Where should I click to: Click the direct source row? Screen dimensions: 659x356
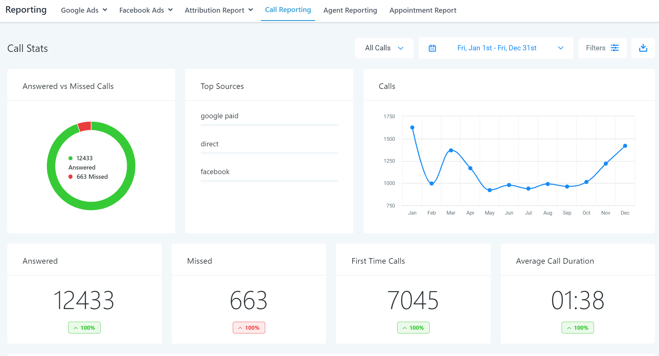(x=269, y=147)
